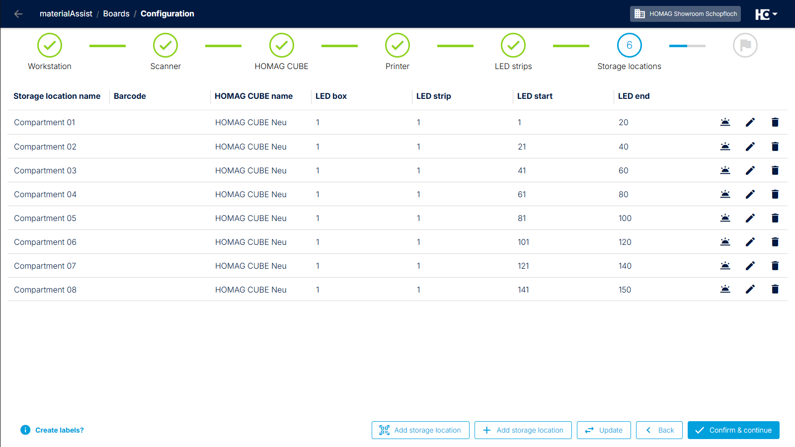Trigger LED light icon for Compartment 02
This screenshot has width=795, height=447.
coord(725,147)
